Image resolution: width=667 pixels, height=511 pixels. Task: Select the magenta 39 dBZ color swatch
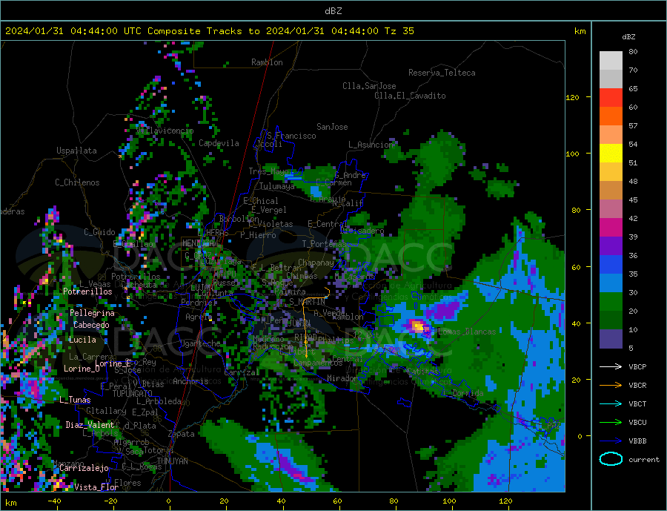coord(611,228)
